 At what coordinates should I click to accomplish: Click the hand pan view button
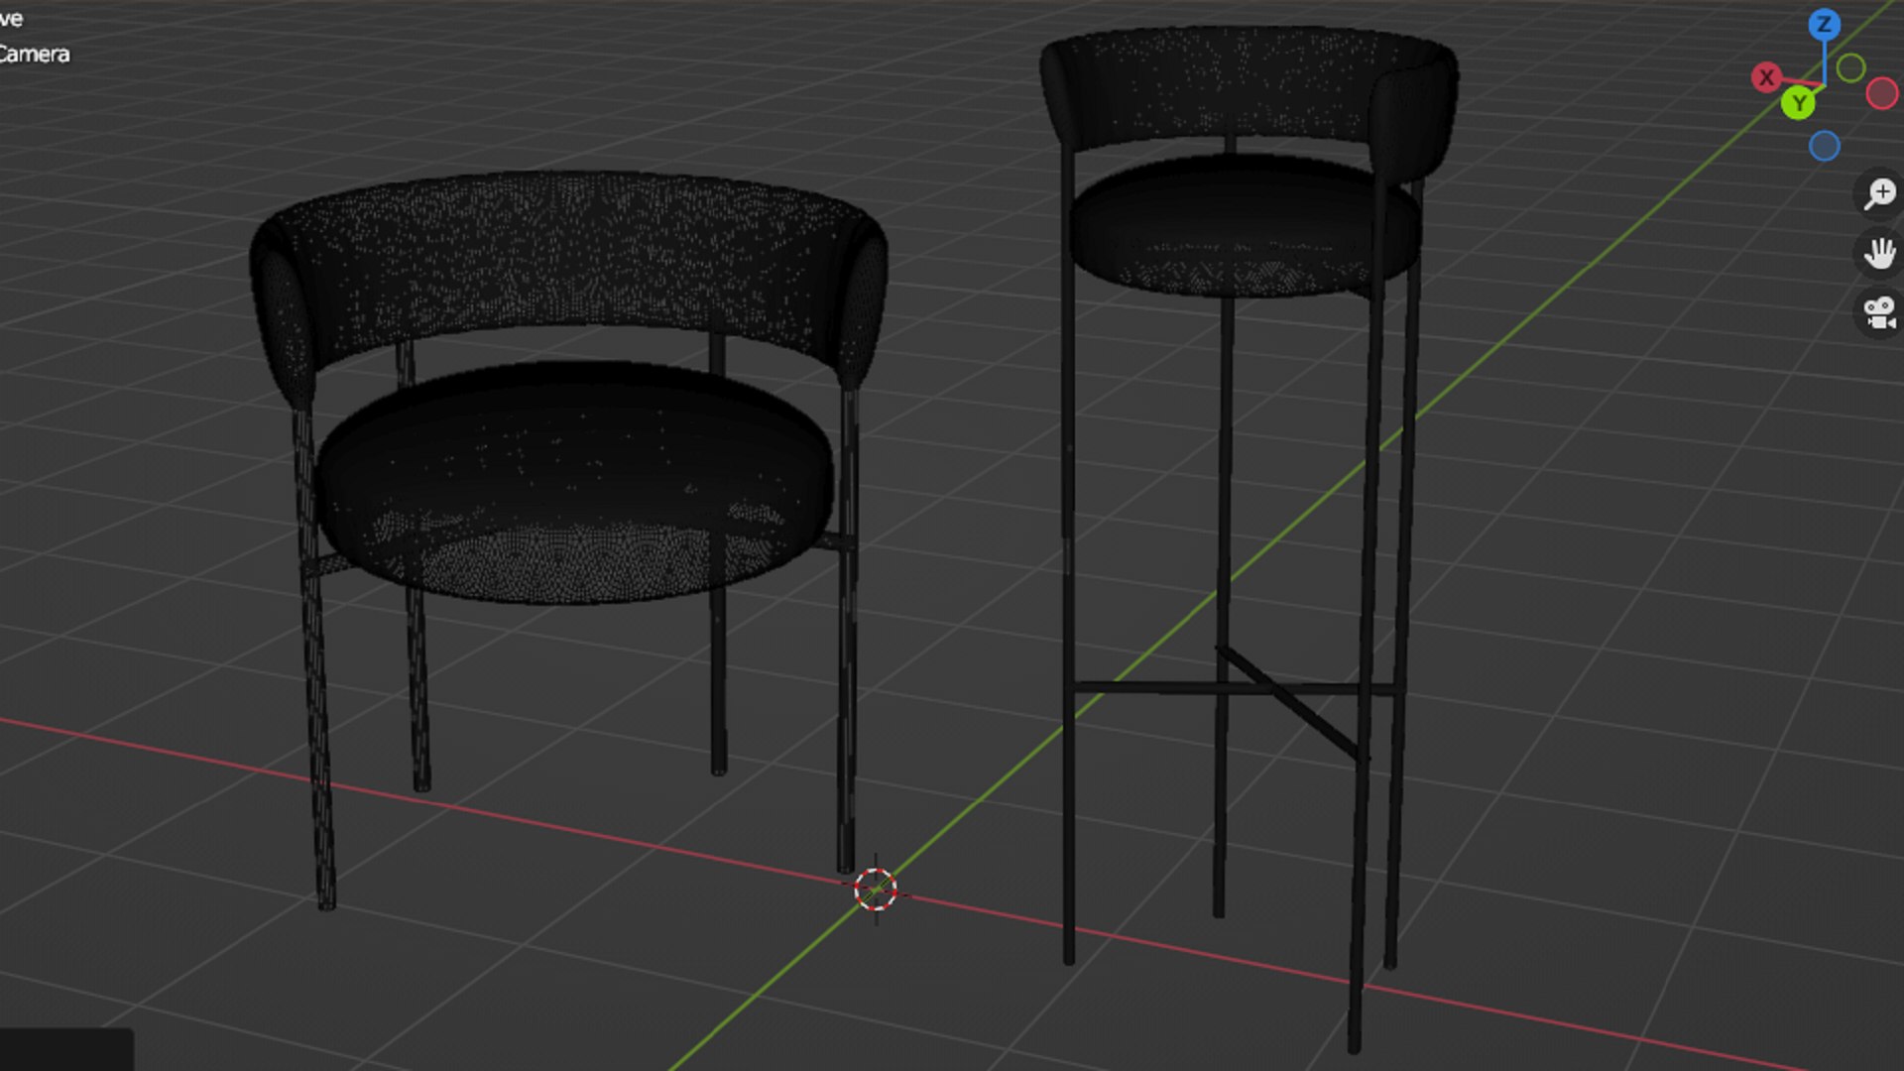pyautogui.click(x=1878, y=253)
